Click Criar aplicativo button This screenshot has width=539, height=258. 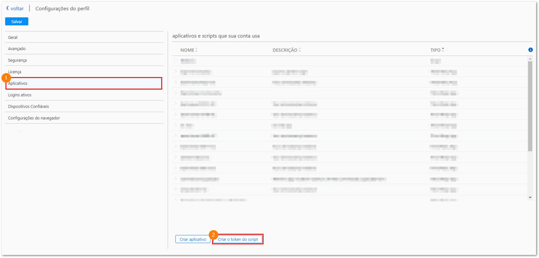193,239
